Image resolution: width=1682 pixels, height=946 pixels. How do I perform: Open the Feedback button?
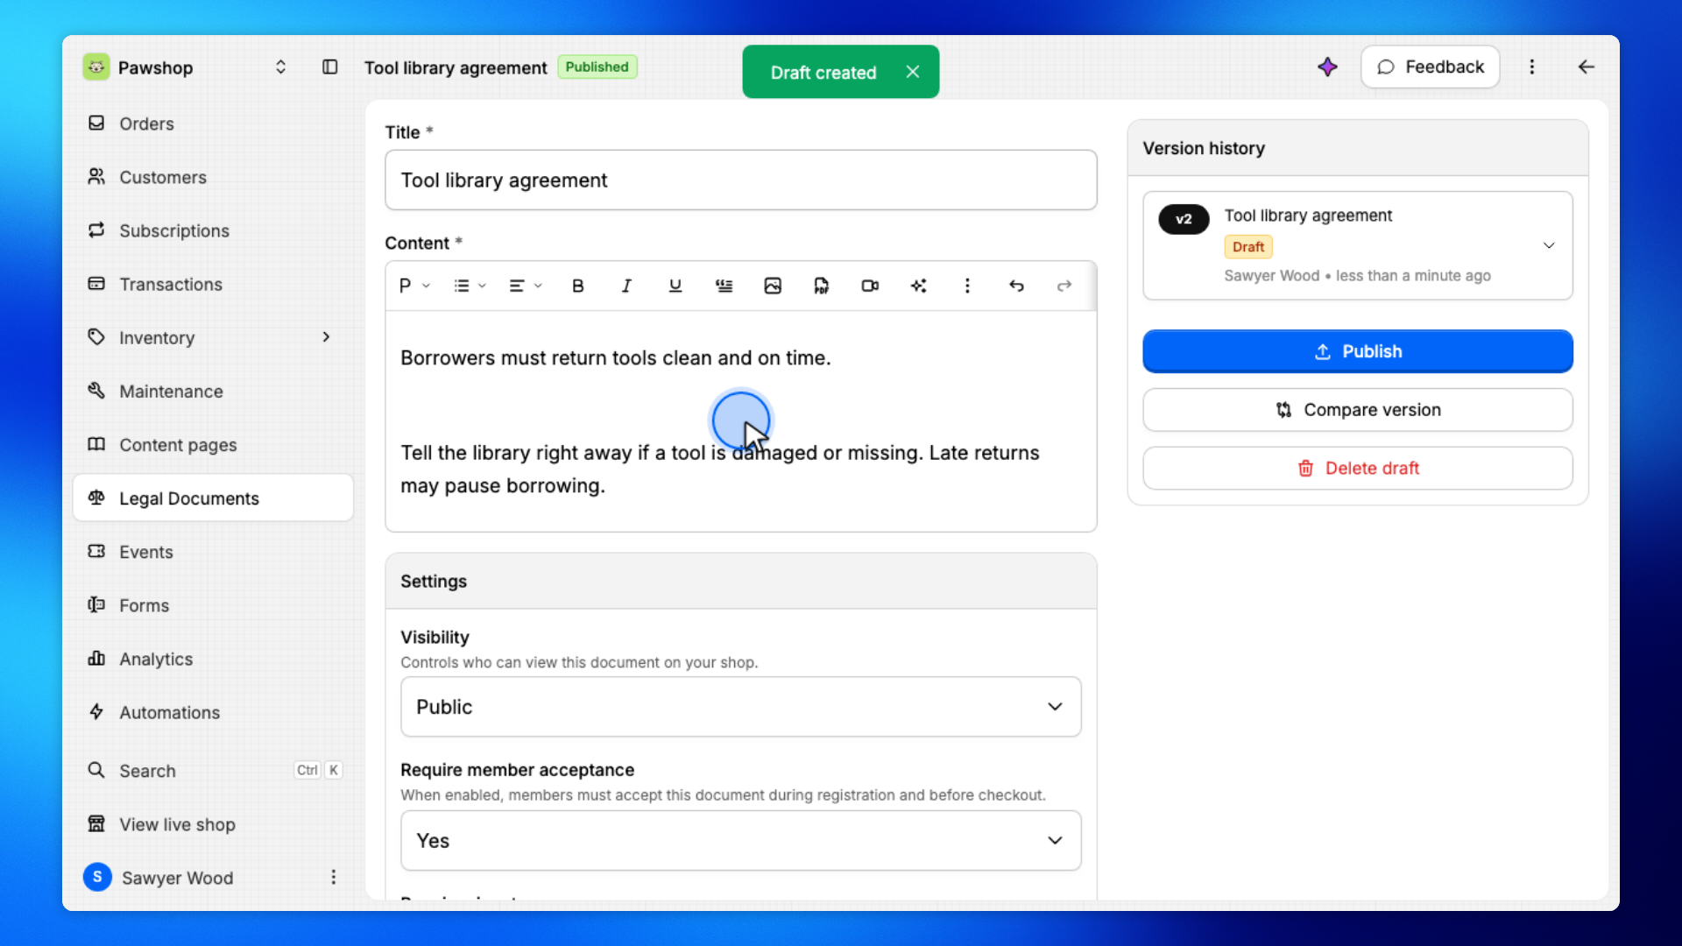pyautogui.click(x=1430, y=67)
